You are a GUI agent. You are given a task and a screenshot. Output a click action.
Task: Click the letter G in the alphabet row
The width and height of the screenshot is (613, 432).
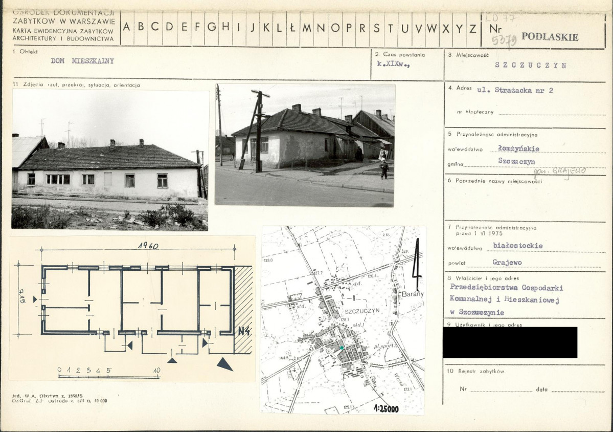pos(212,27)
